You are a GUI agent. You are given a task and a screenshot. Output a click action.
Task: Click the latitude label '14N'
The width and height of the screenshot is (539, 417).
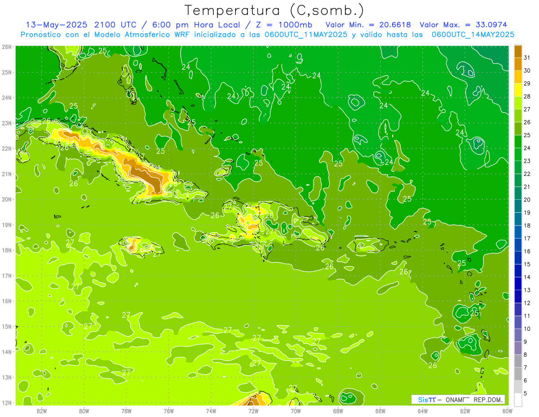coord(7,352)
